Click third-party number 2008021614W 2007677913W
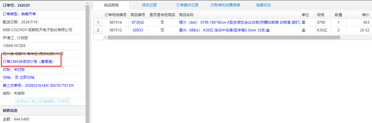 (x=49, y=85)
